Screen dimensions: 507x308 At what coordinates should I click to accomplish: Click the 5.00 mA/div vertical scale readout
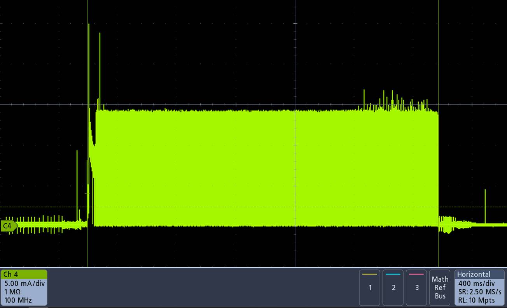[x=24, y=283]
